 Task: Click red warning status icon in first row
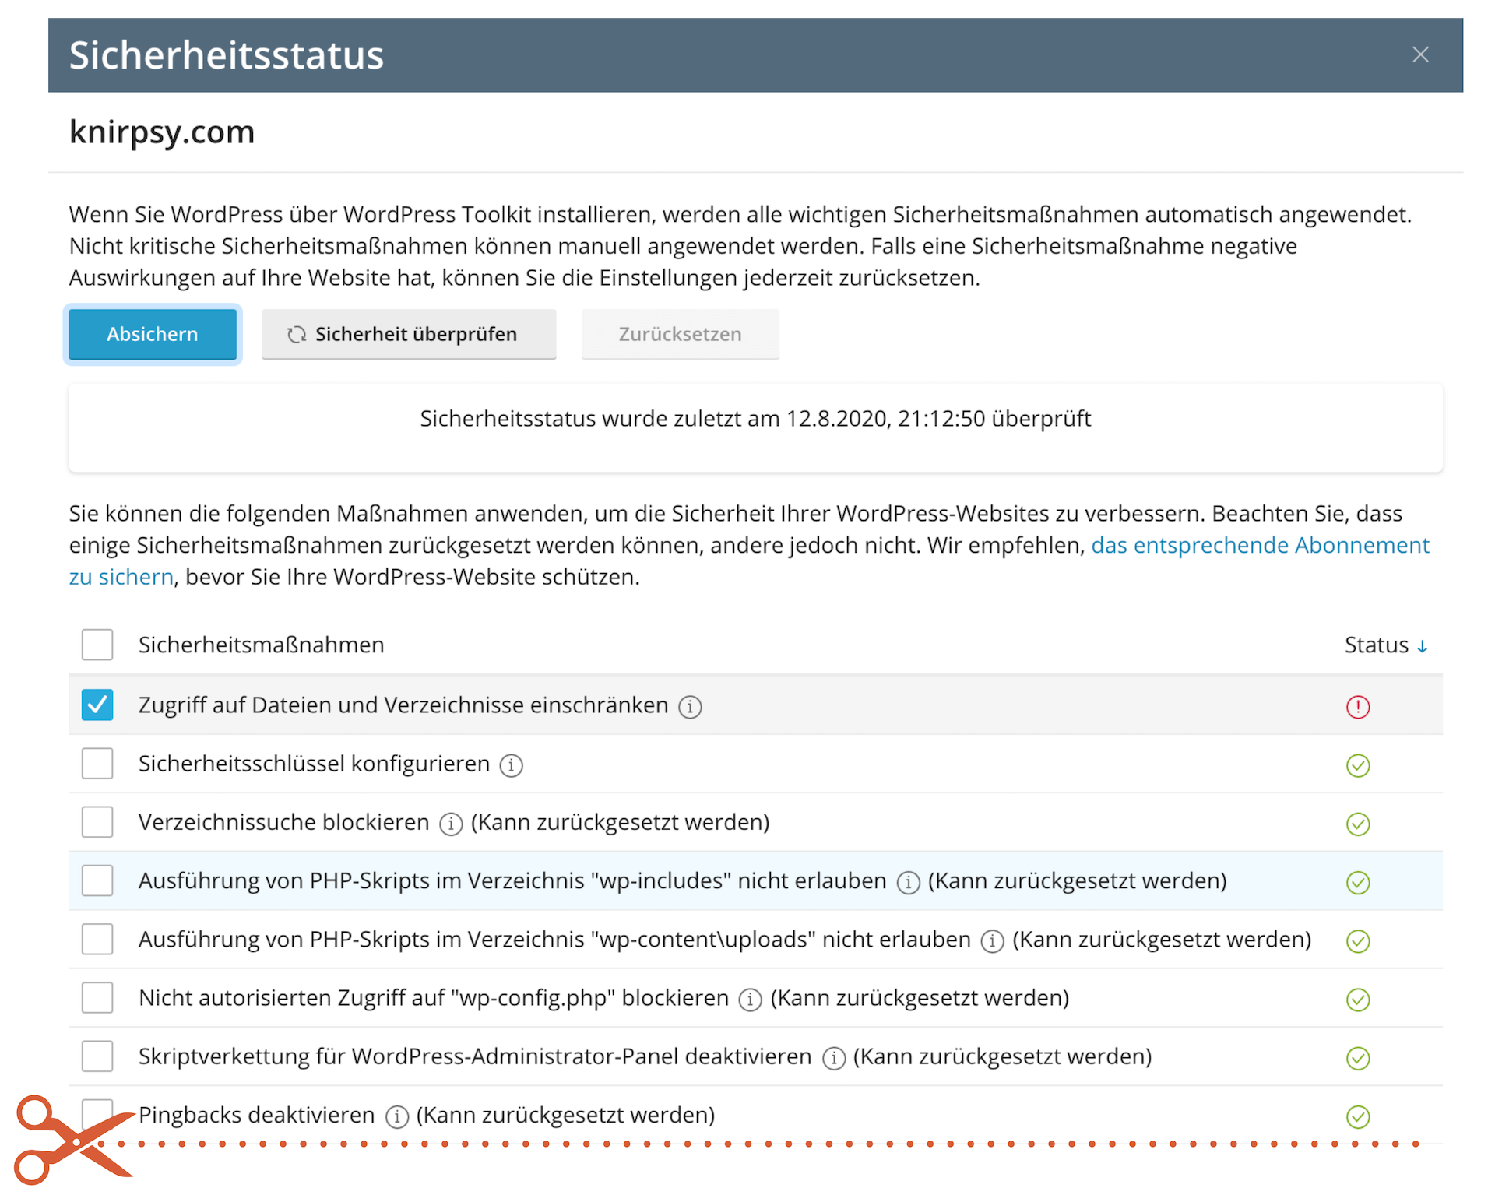click(x=1357, y=707)
